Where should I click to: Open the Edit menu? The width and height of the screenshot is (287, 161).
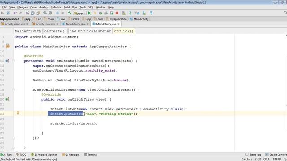point(4,7)
